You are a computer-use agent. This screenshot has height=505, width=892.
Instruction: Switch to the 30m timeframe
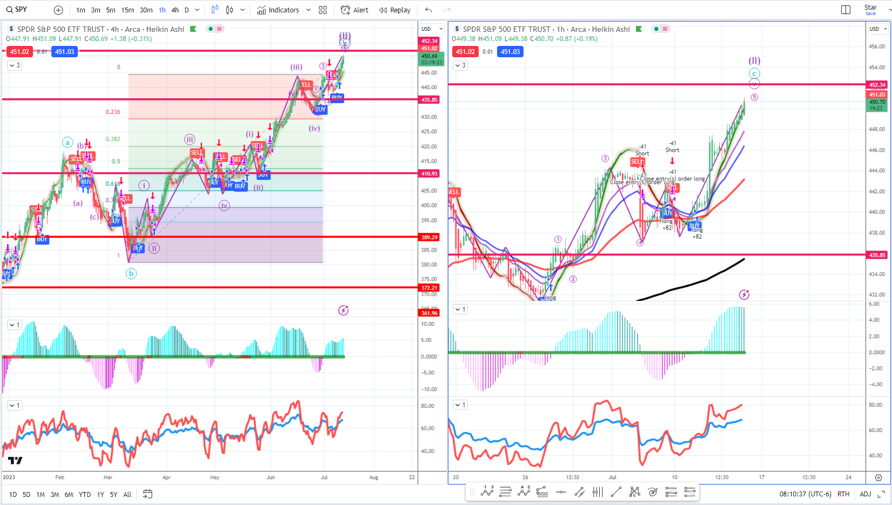146,10
